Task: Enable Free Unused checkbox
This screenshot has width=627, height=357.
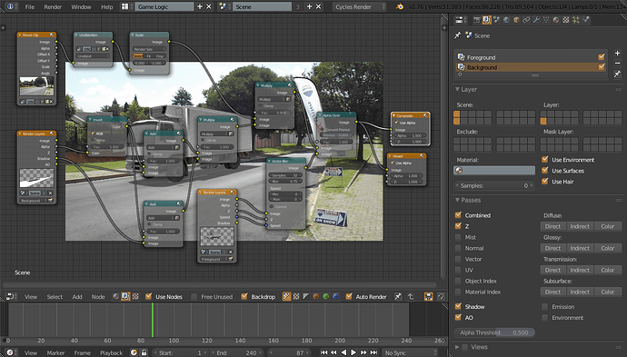Action: pos(194,297)
